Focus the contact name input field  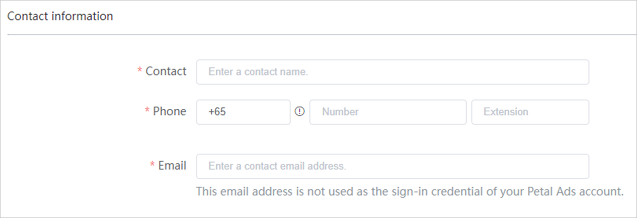[x=392, y=72]
